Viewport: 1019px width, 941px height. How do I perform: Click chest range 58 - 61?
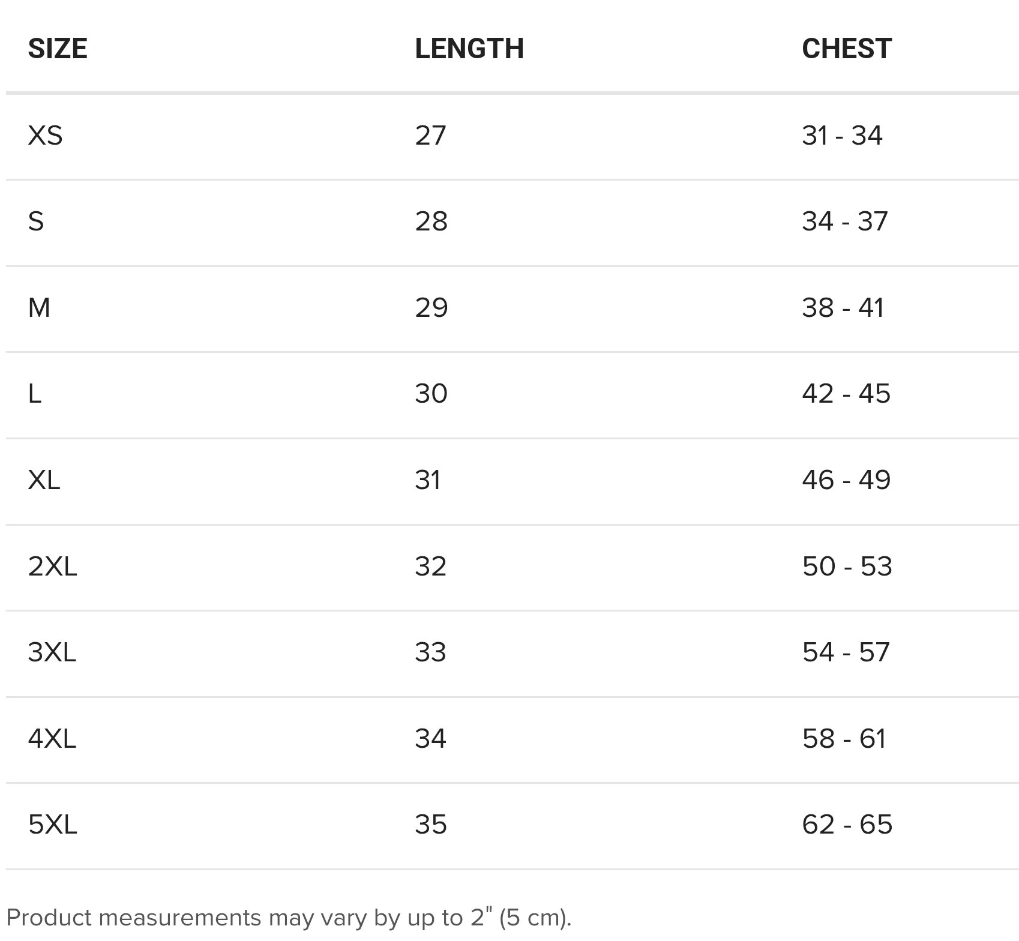(844, 739)
